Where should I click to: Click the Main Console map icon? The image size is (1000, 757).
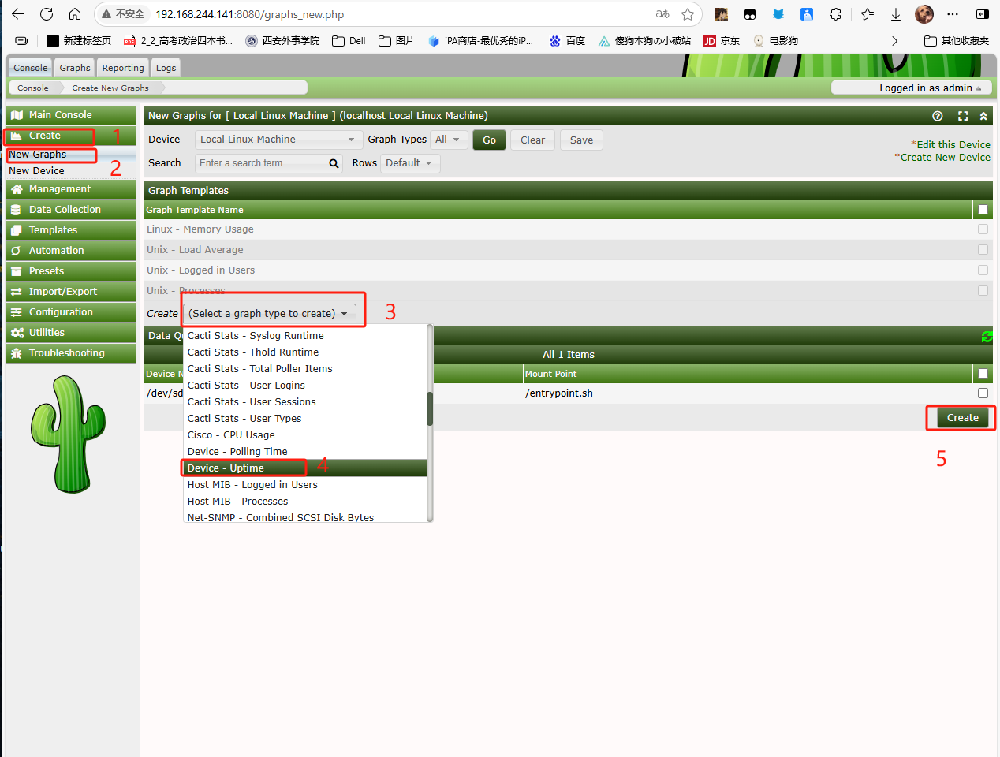point(17,115)
